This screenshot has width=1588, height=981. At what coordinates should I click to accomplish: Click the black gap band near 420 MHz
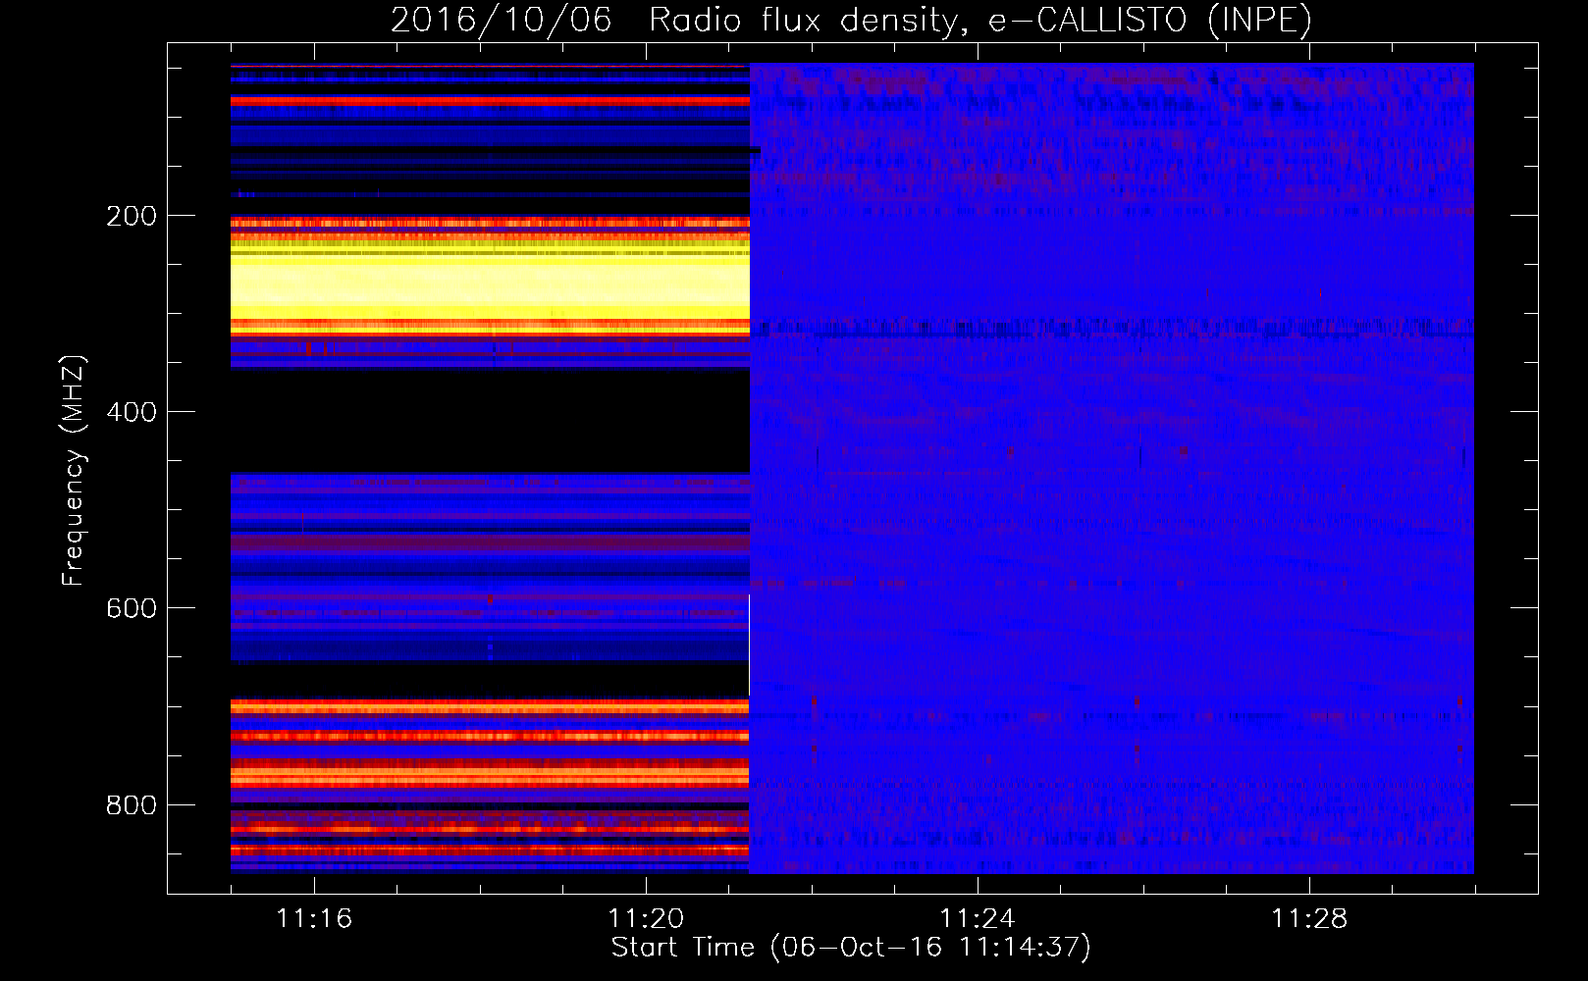490,420
